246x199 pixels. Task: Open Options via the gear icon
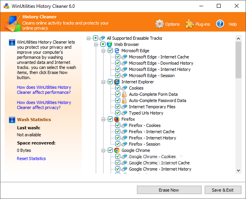click(160, 24)
